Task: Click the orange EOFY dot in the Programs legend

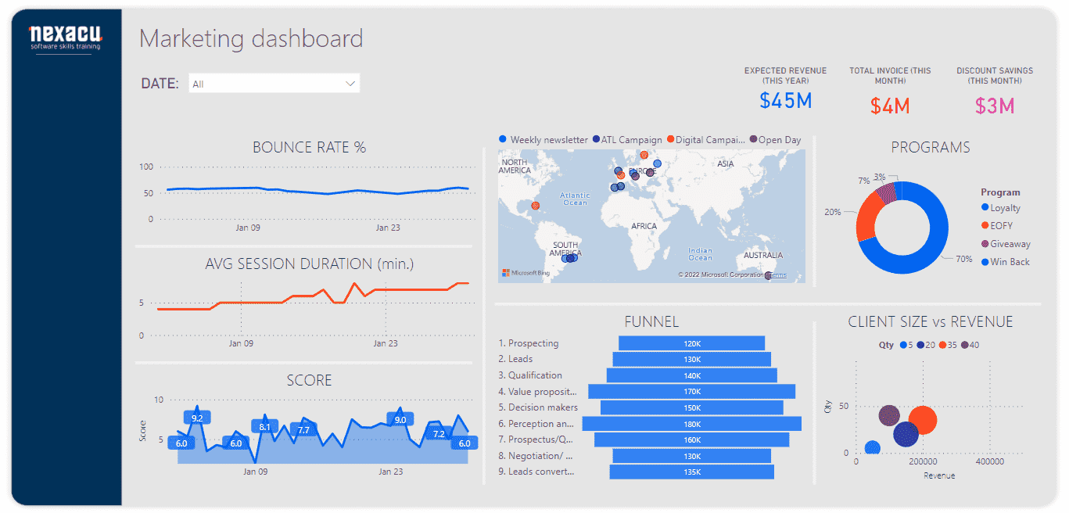Action: point(984,225)
